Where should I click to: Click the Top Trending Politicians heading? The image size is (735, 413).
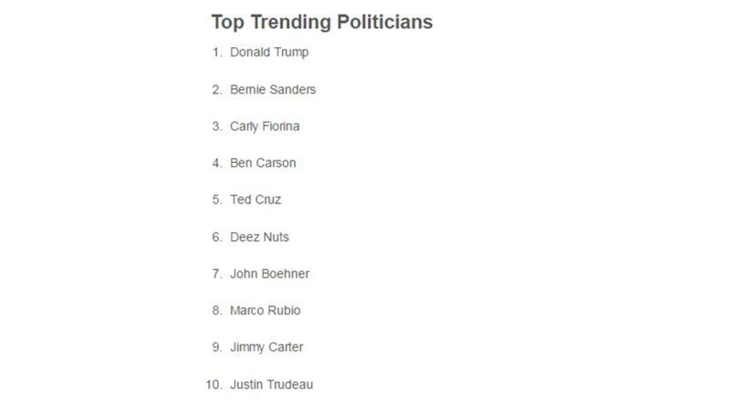pyautogui.click(x=322, y=21)
